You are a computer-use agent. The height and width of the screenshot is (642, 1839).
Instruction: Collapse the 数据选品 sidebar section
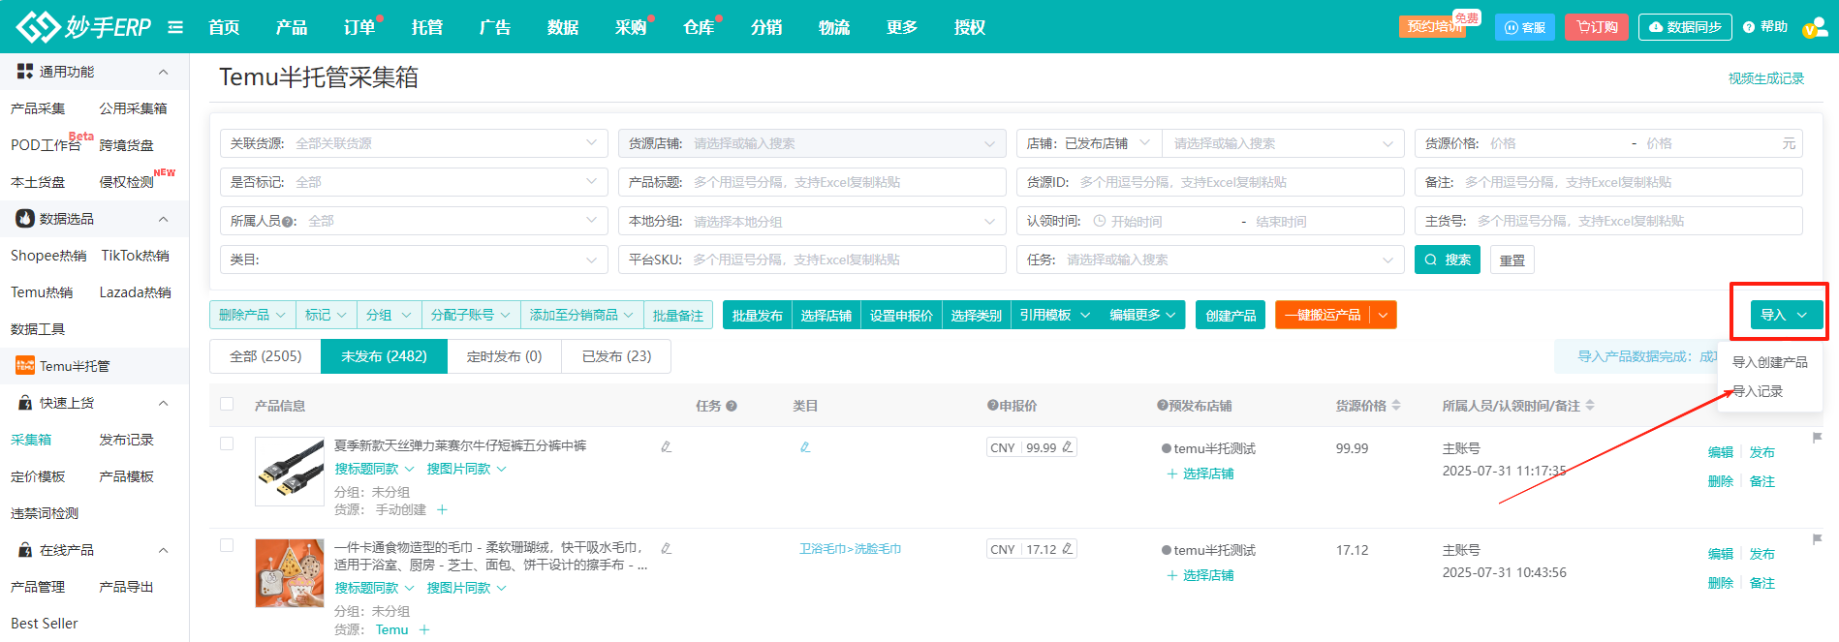pyautogui.click(x=163, y=219)
